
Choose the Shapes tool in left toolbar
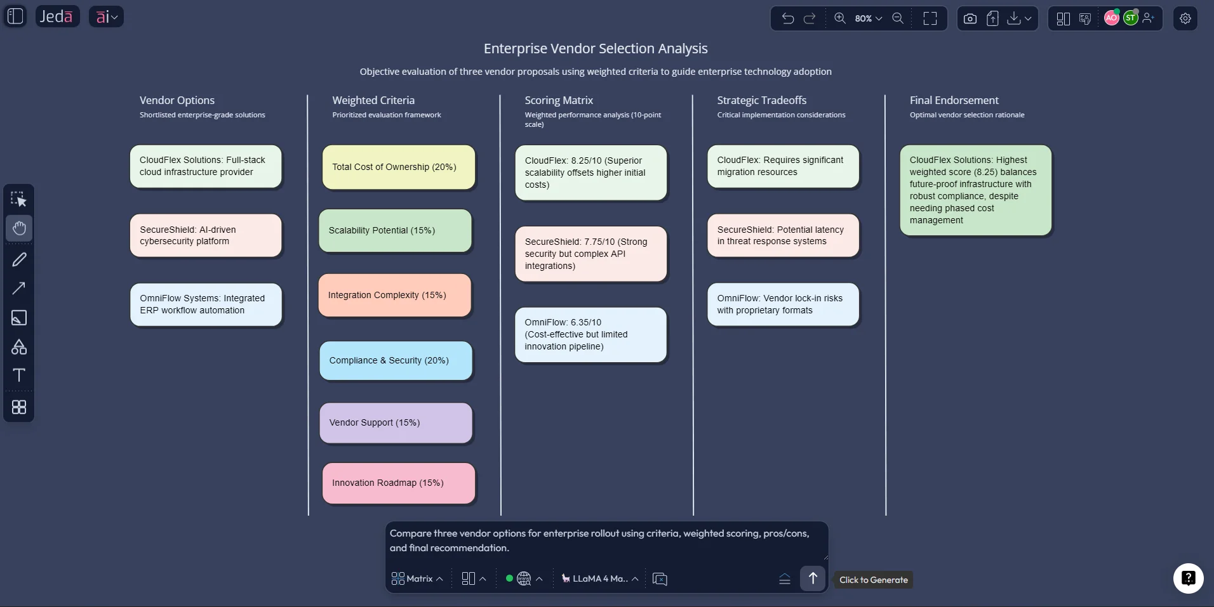[19, 347]
